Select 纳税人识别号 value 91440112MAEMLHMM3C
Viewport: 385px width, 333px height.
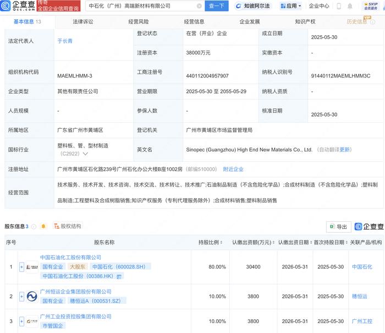[x=341, y=76]
